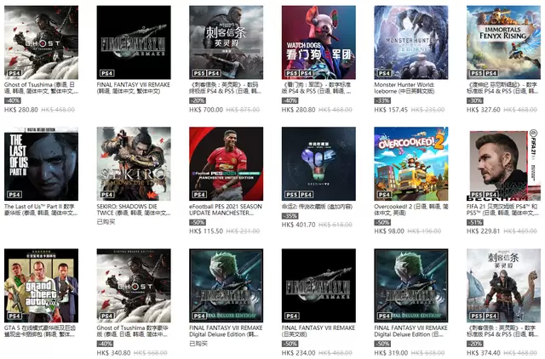Open Monster Hunter World: Iceborne cover art
This screenshot has height=359, width=545.
410,43
